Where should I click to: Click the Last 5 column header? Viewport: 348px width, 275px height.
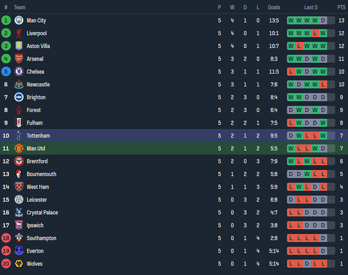311,7
